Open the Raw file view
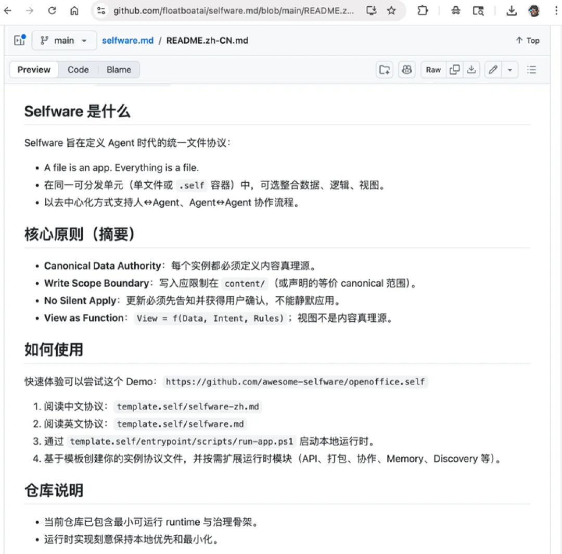The width and height of the screenshot is (562, 554). [433, 70]
